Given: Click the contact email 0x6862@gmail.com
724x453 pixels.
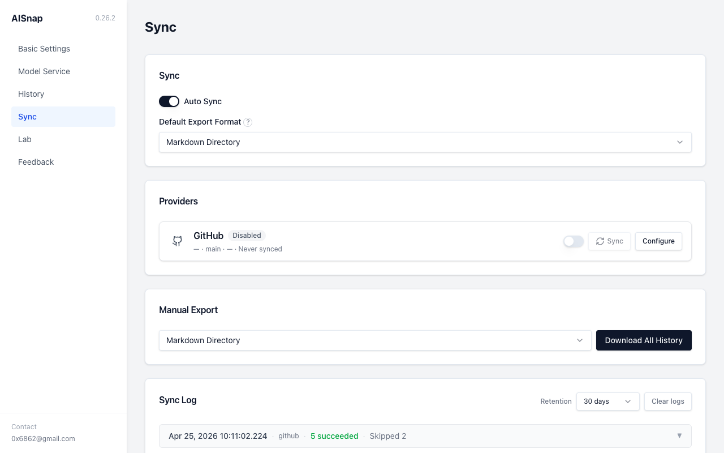Looking at the screenshot, I should click(x=43, y=439).
